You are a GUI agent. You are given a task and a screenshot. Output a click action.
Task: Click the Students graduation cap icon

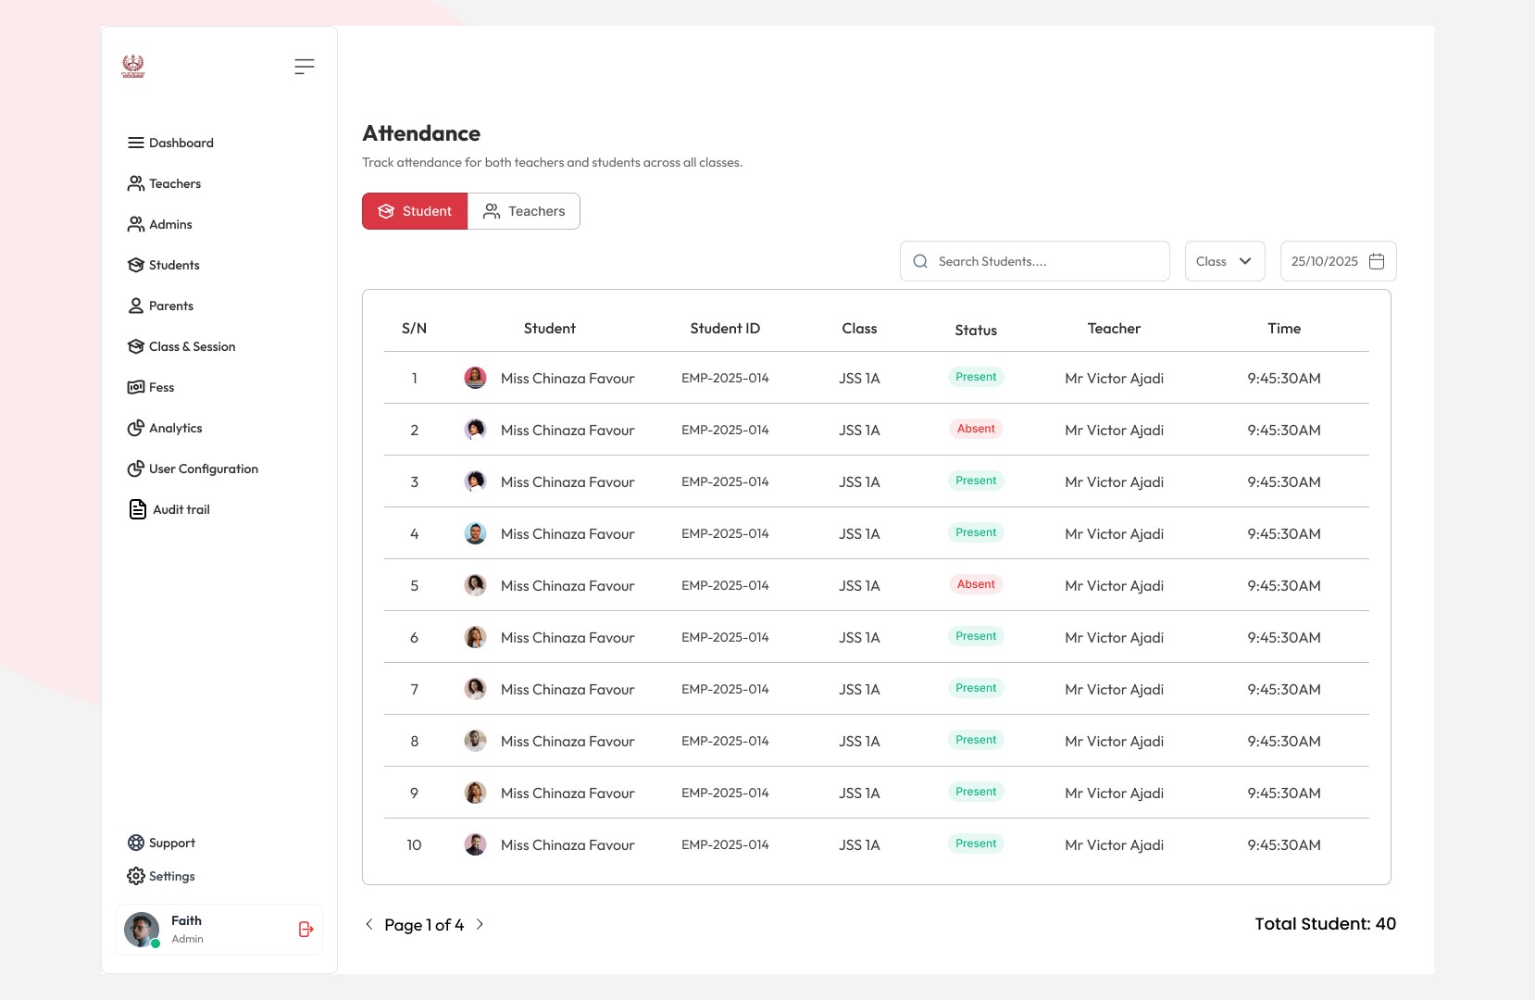136,265
